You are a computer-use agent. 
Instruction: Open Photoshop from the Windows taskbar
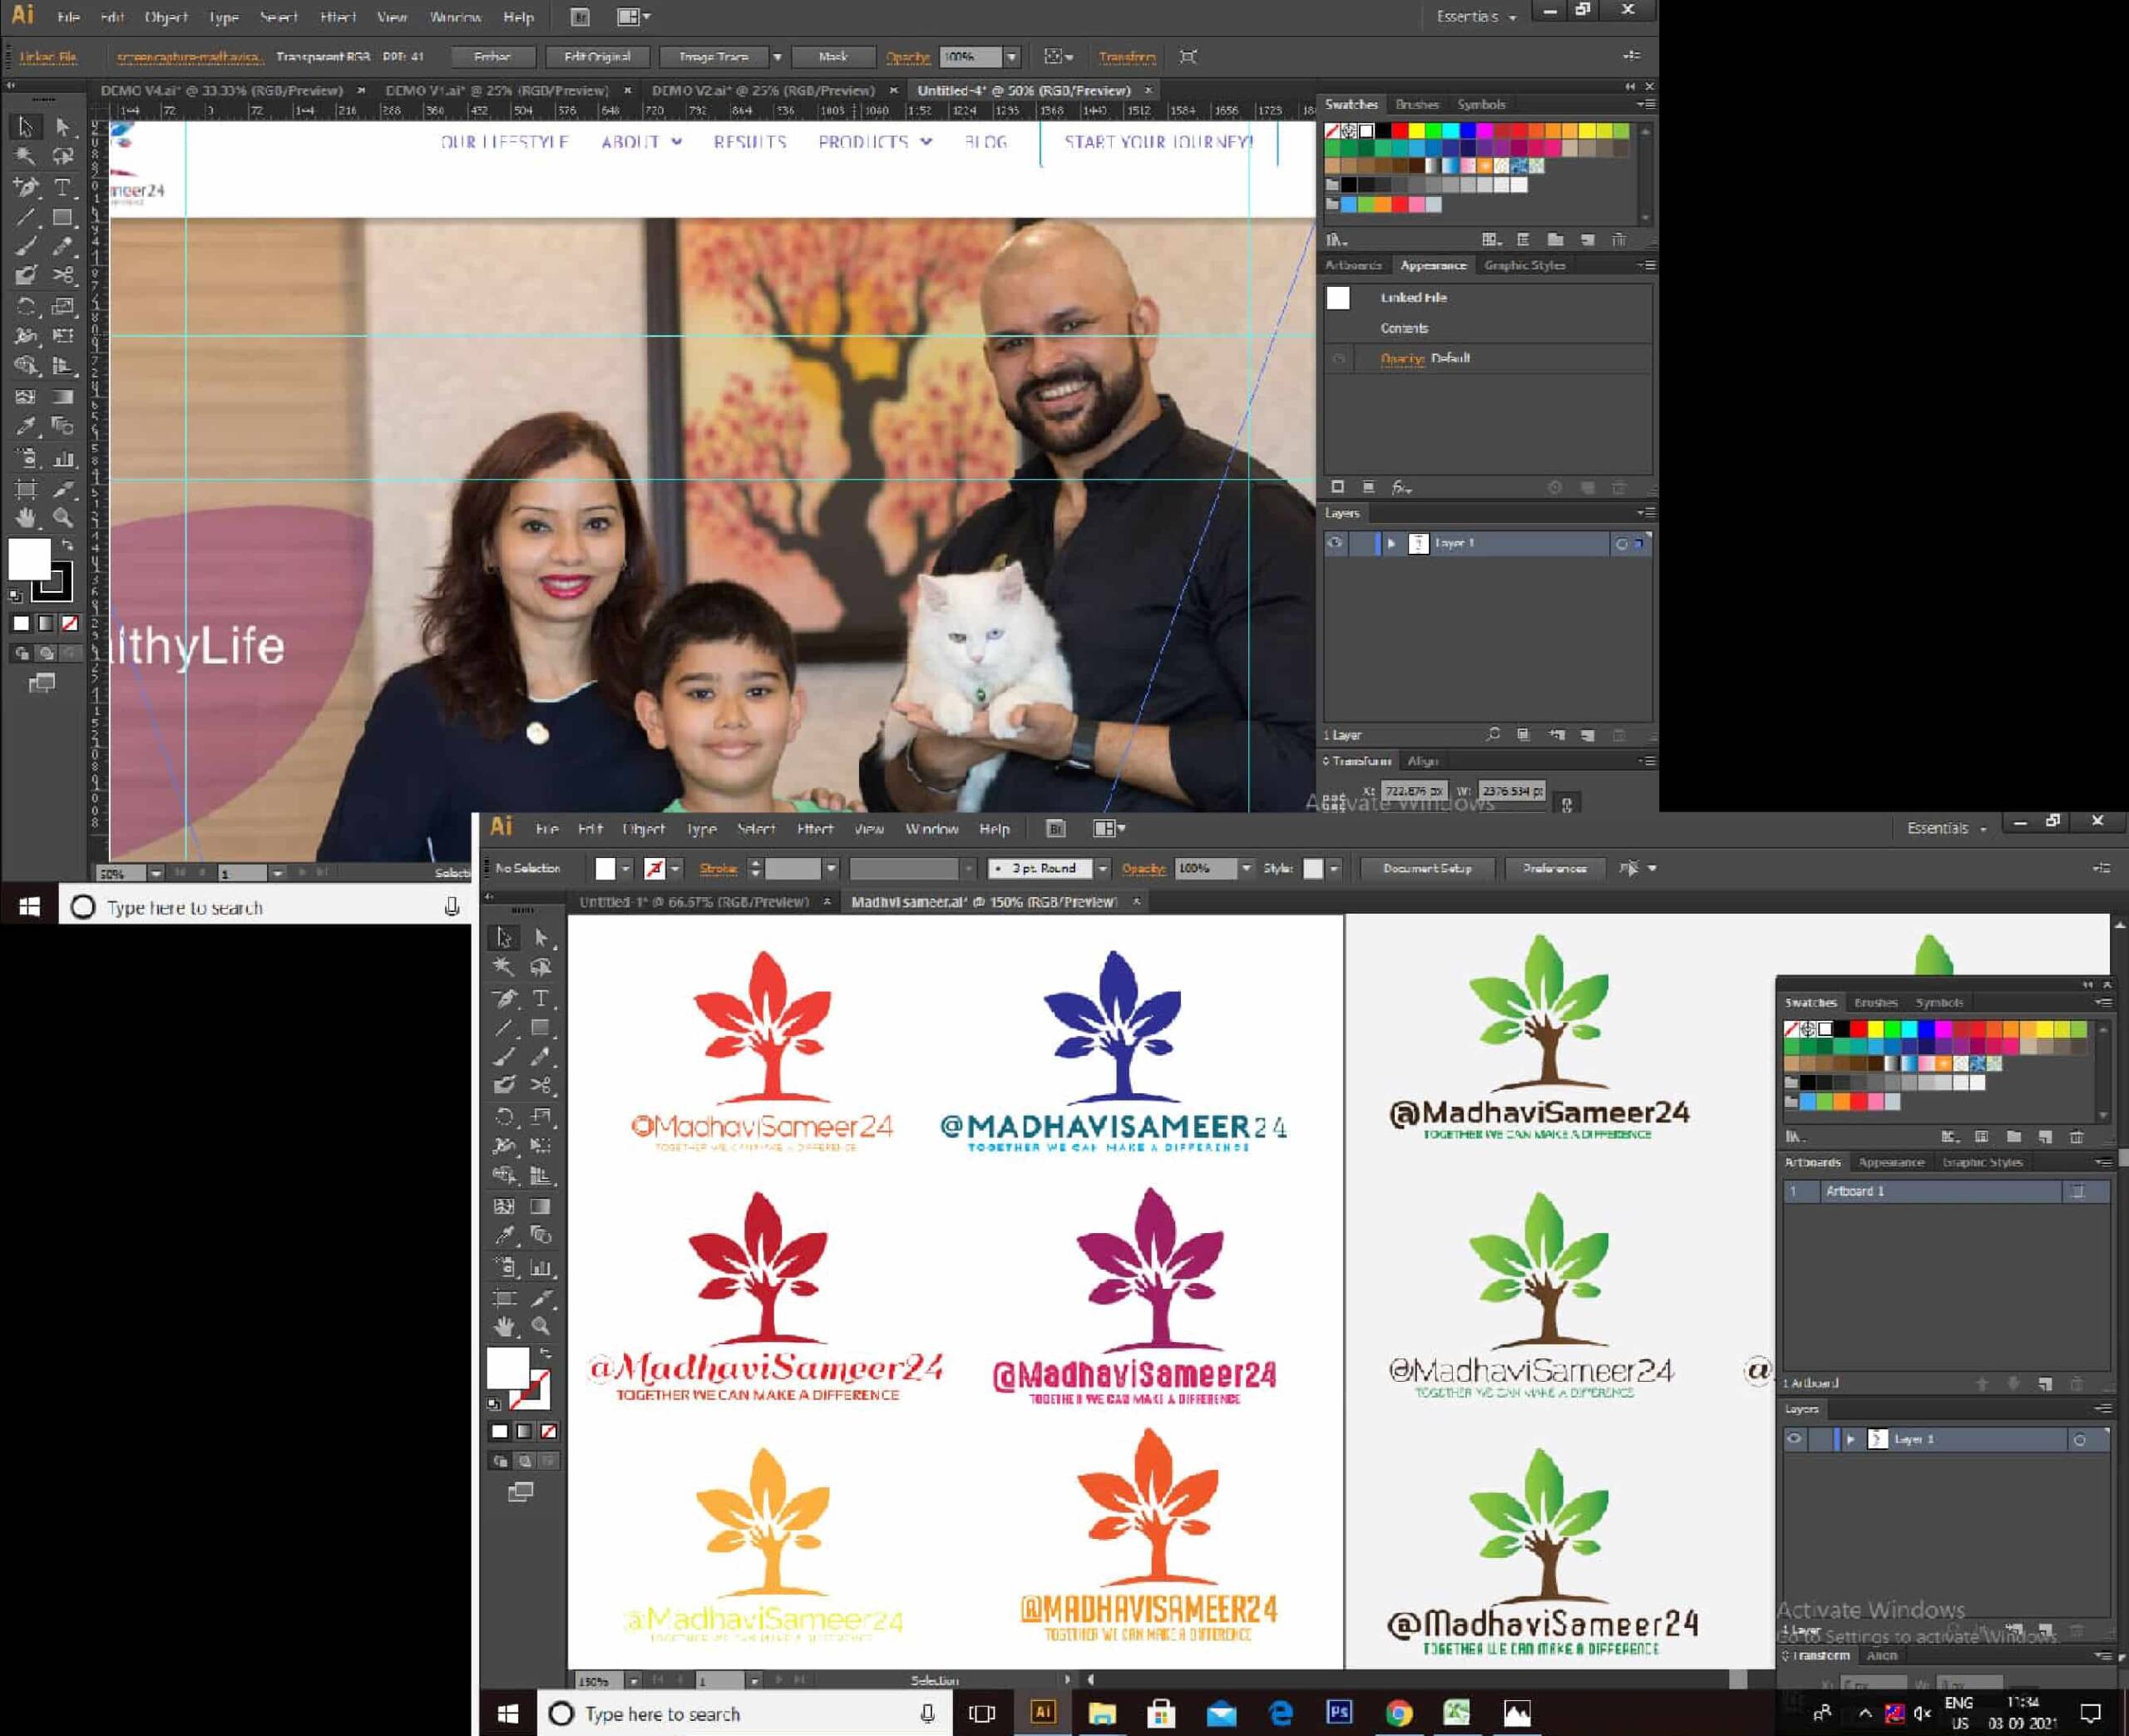pyautogui.click(x=1339, y=1713)
